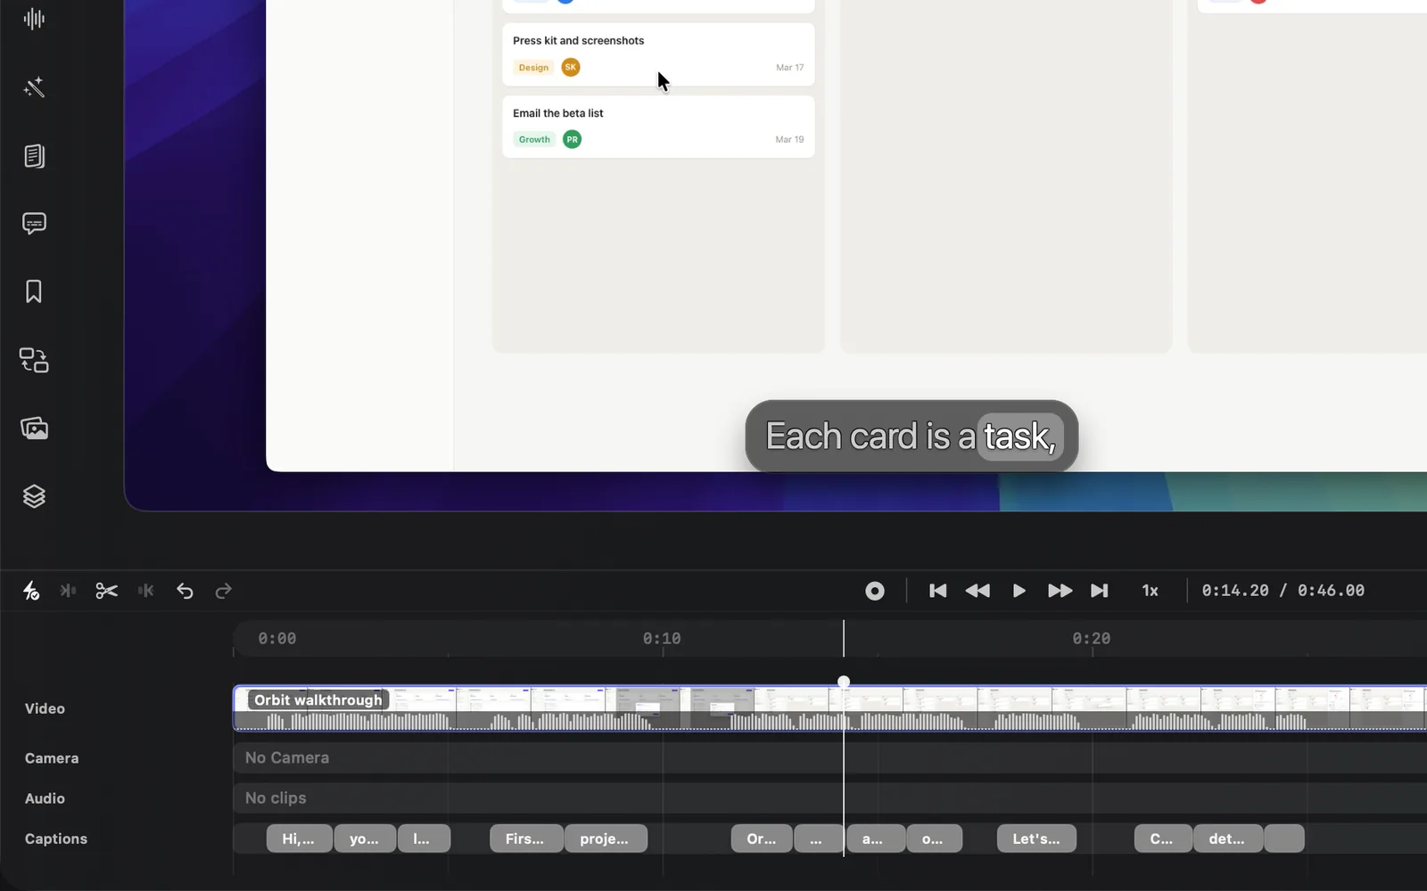Click the "Each card is a task," caption overlay
This screenshot has height=891, width=1427.
[x=911, y=437]
